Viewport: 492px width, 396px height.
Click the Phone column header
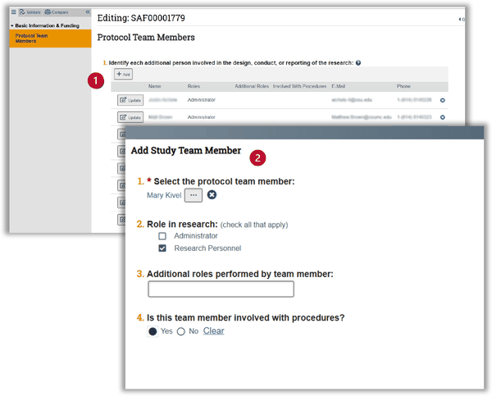point(403,86)
